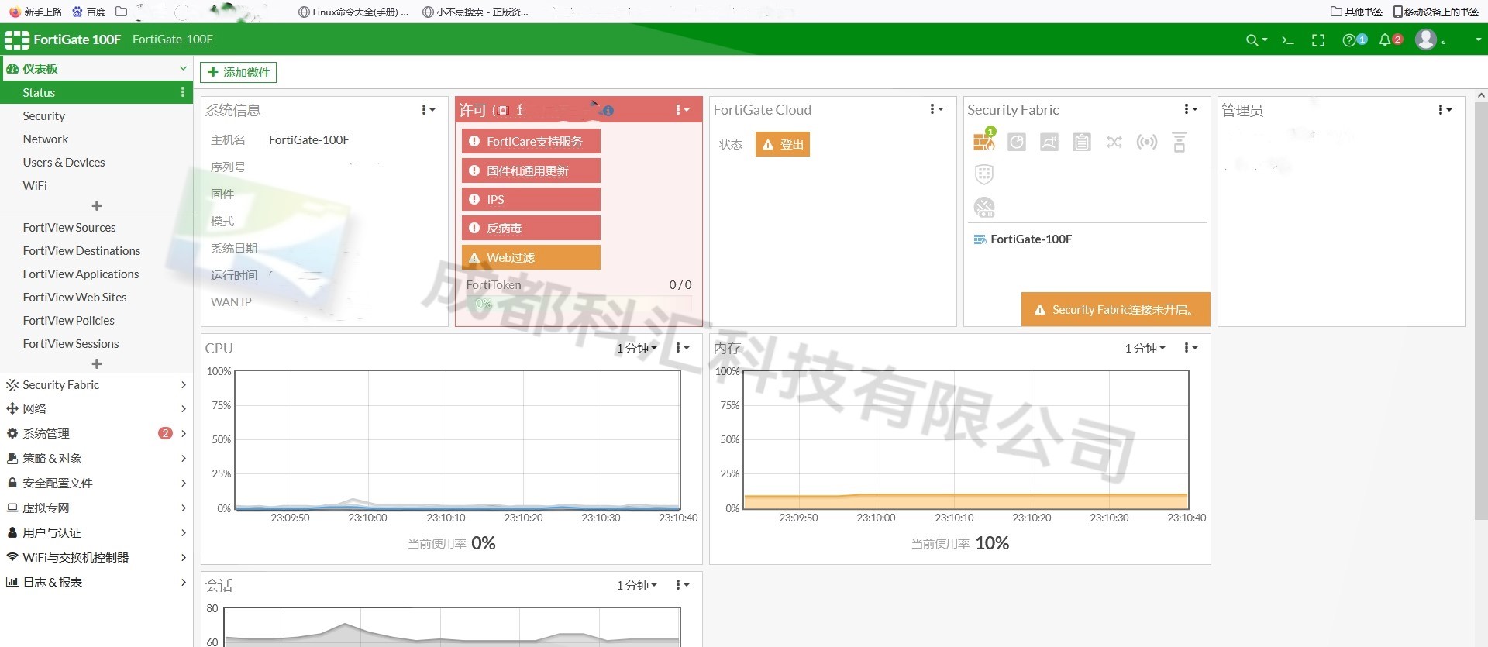Expand the Security Fabric menu
Screen dimensions: 1488x647
96,385
